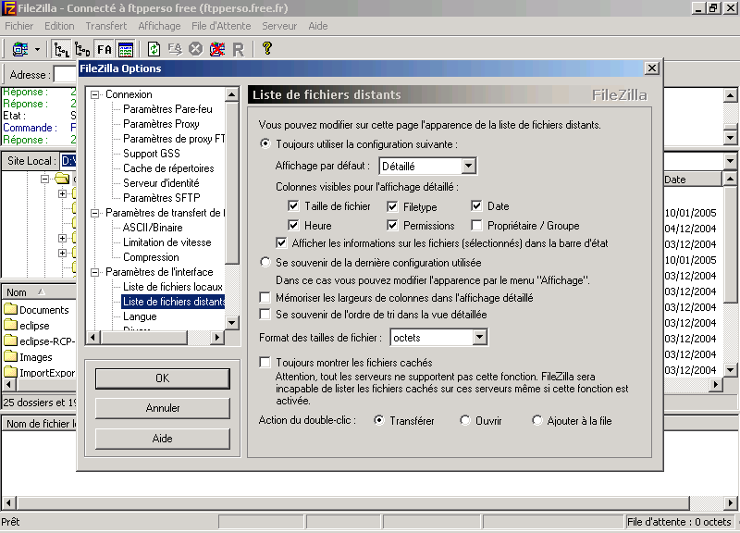Click the refresh file list icon

[154, 49]
